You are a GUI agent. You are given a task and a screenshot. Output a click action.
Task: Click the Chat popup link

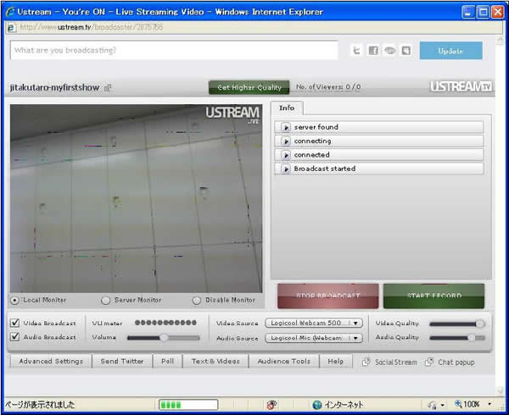click(456, 362)
